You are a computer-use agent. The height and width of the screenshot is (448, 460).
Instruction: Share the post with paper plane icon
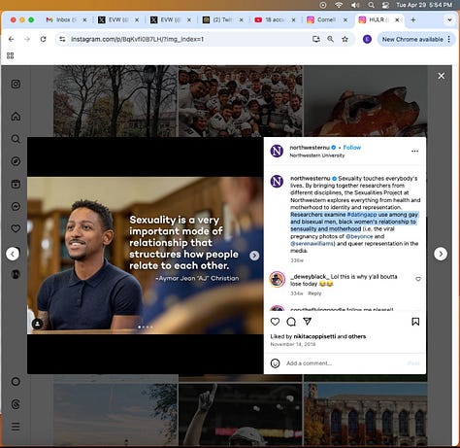(x=308, y=322)
